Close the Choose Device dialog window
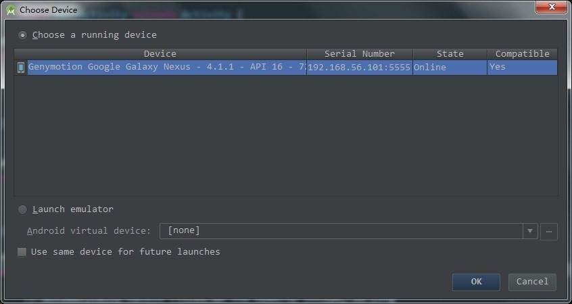This screenshot has width=572, height=304. click(551, 7)
